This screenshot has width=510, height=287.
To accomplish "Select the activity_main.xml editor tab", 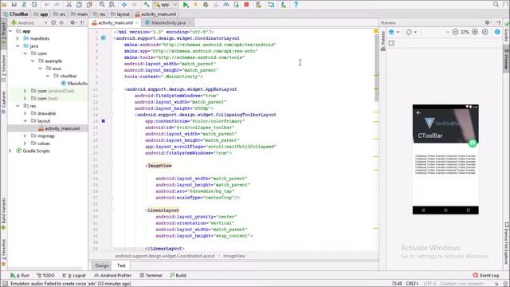I will (x=115, y=23).
